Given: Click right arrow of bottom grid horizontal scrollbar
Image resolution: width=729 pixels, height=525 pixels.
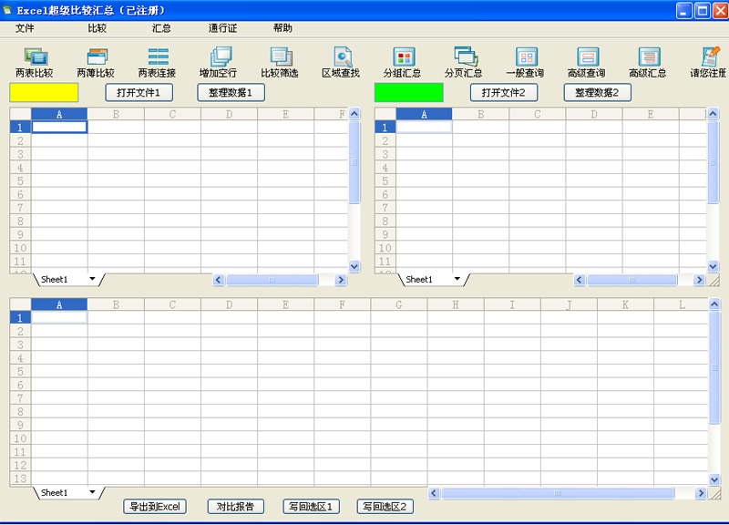Looking at the screenshot, I should (701, 493).
